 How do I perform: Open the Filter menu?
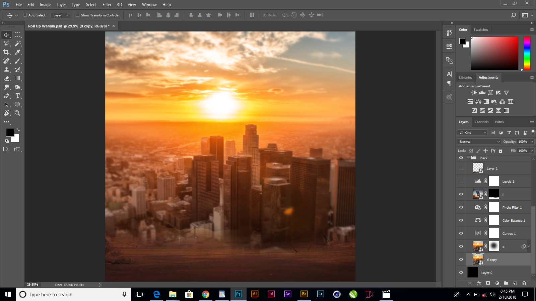point(107,5)
